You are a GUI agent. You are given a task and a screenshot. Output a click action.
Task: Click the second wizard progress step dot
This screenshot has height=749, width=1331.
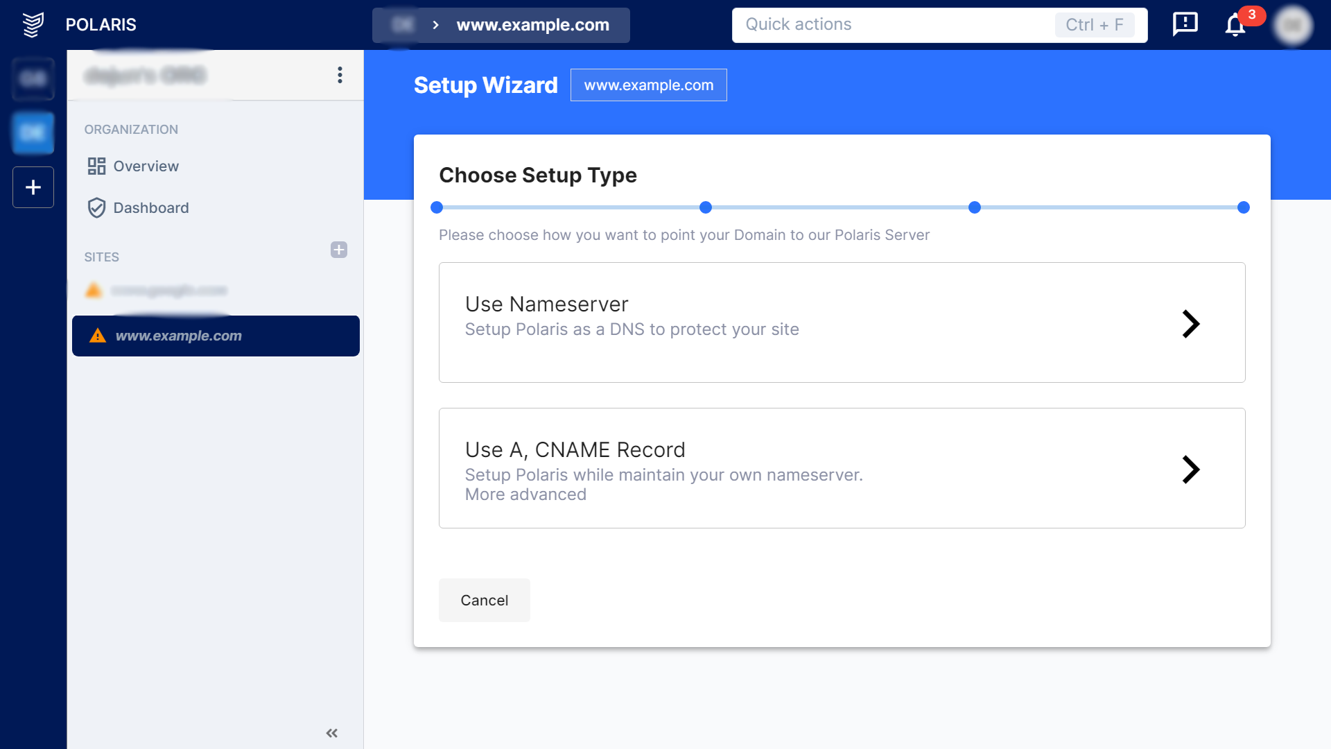pyautogui.click(x=706, y=207)
